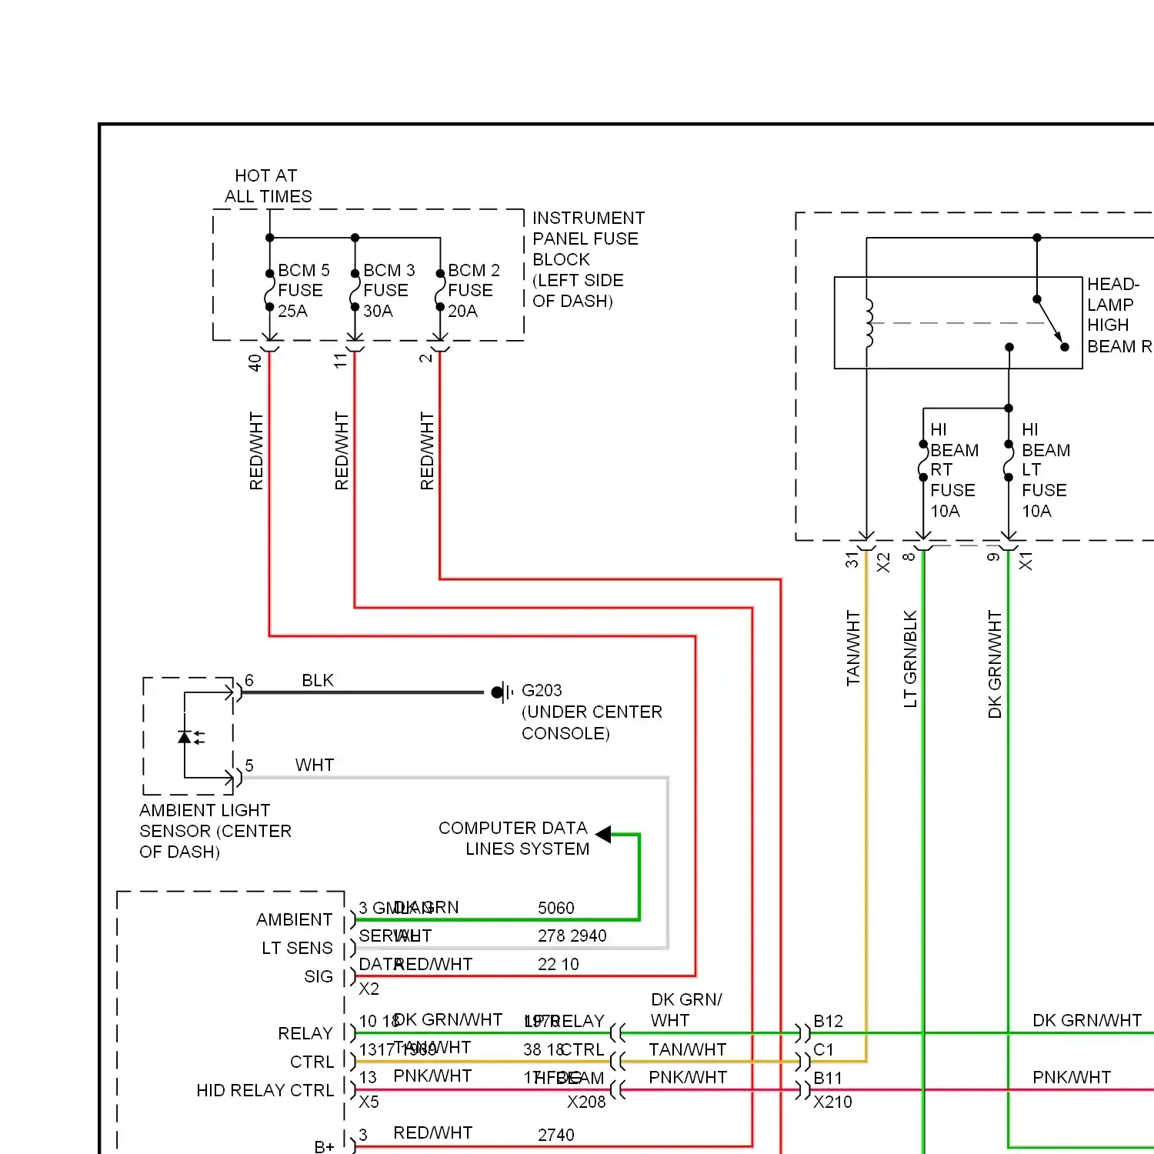Select connector label X208
1154x1154 pixels.
tap(586, 1102)
